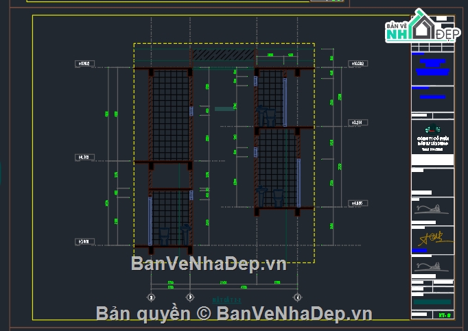468x331 pixels.
Task: Select the toilet in the middle-right bathroom
Action: (278, 198)
